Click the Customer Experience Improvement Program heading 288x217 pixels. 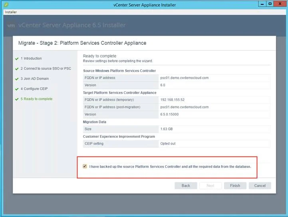pos(119,137)
